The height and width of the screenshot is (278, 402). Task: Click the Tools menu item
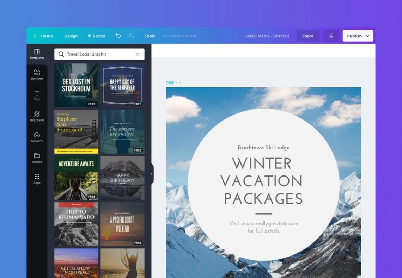click(150, 36)
